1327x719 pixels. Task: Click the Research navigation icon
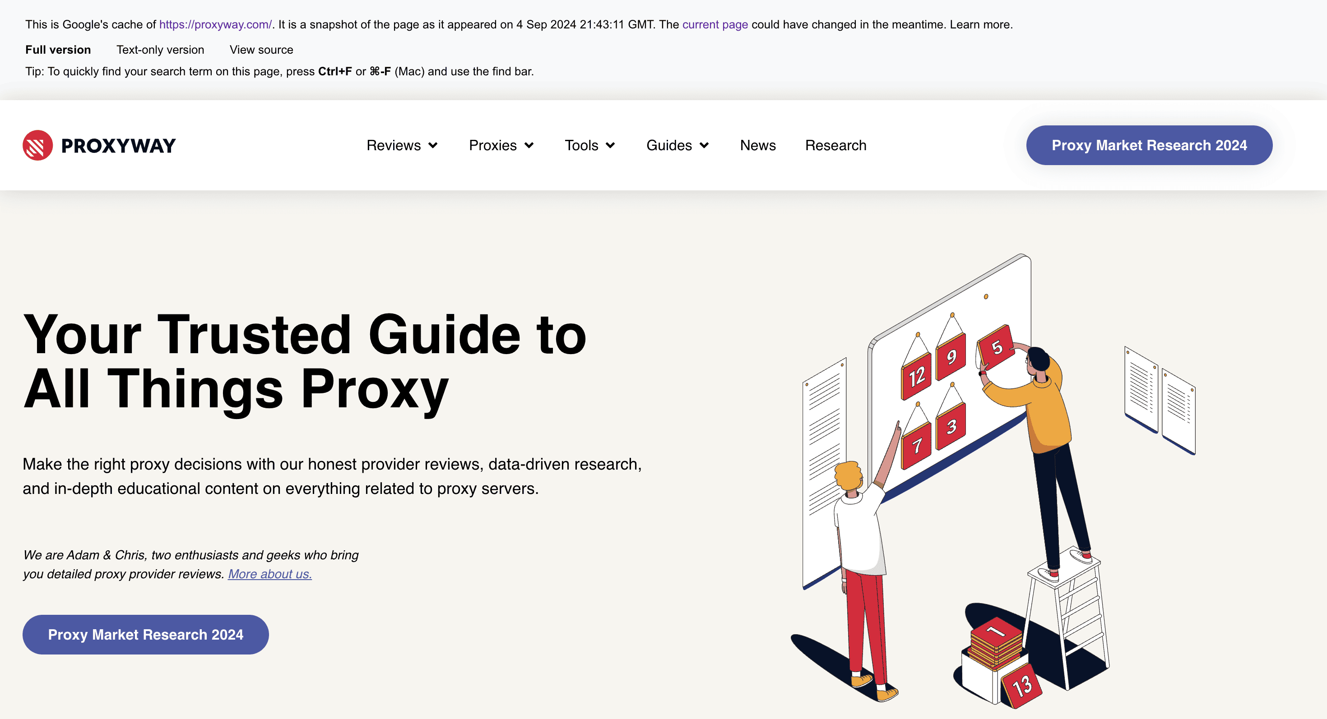(835, 144)
